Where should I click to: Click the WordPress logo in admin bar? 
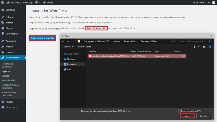tap(3, 2)
